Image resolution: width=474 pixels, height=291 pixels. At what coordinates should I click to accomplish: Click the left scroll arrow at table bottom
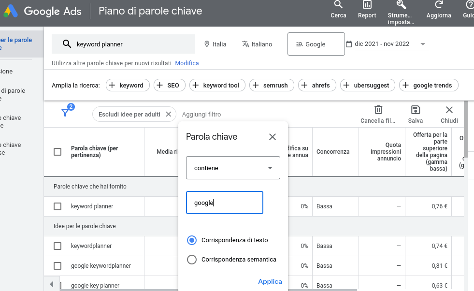tap(52, 284)
